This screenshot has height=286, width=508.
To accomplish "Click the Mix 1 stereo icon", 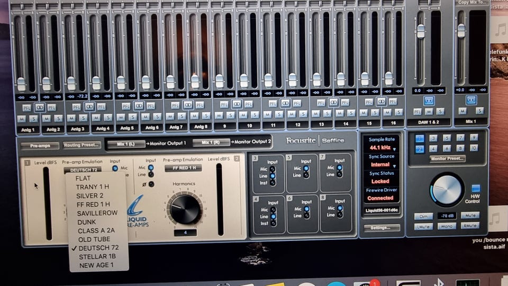I will click(471, 100).
